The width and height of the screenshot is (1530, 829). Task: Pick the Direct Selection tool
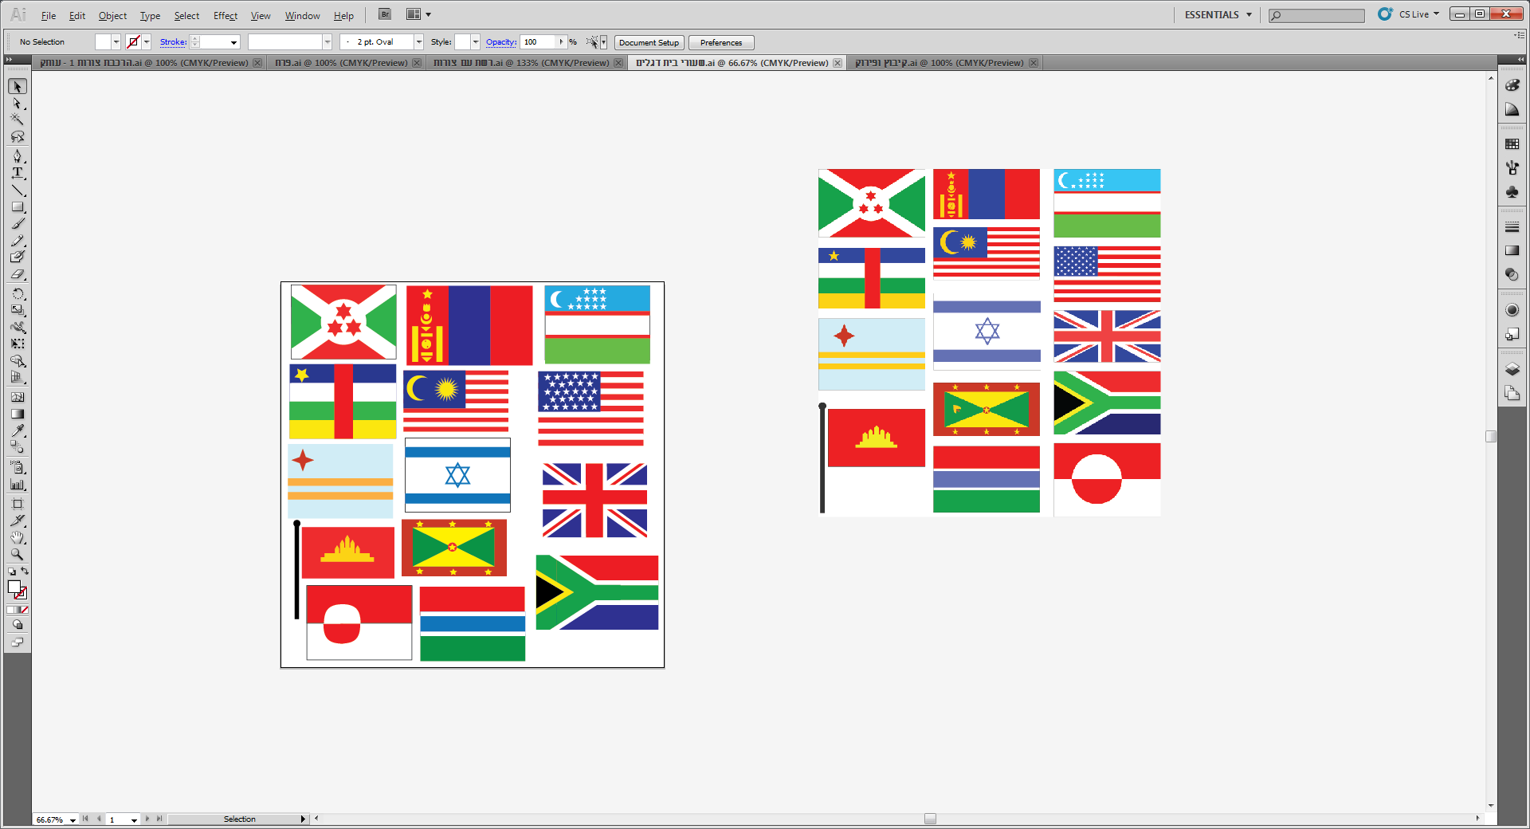click(18, 104)
